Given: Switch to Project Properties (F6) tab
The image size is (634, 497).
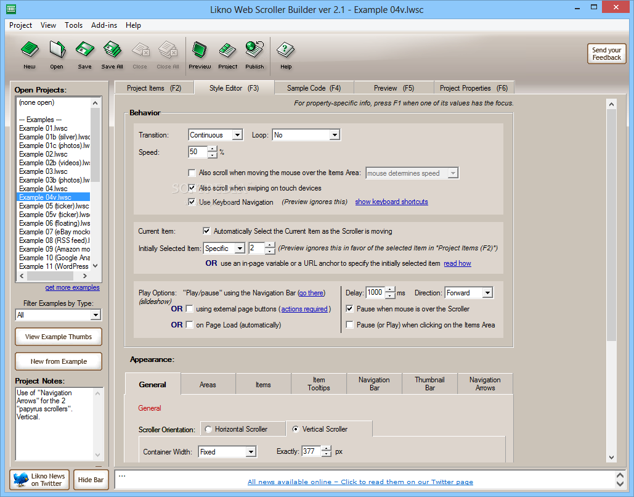Looking at the screenshot, I should point(474,88).
